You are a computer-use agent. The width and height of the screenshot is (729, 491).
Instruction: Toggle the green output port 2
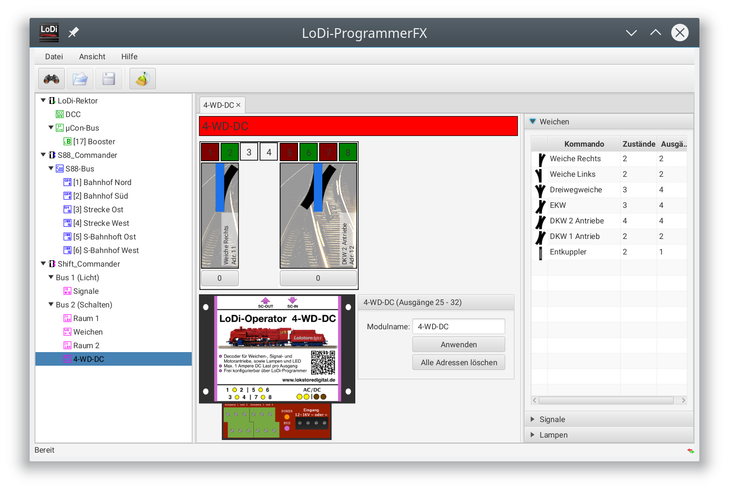[x=230, y=151]
